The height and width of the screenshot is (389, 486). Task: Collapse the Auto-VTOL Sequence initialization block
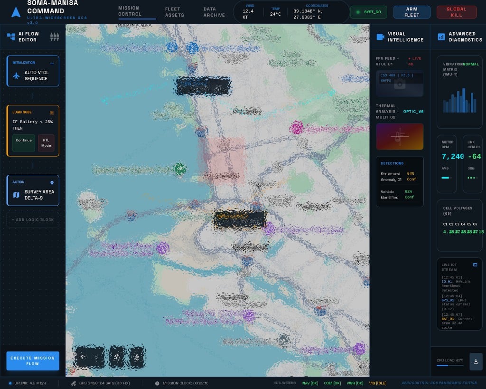[52, 62]
